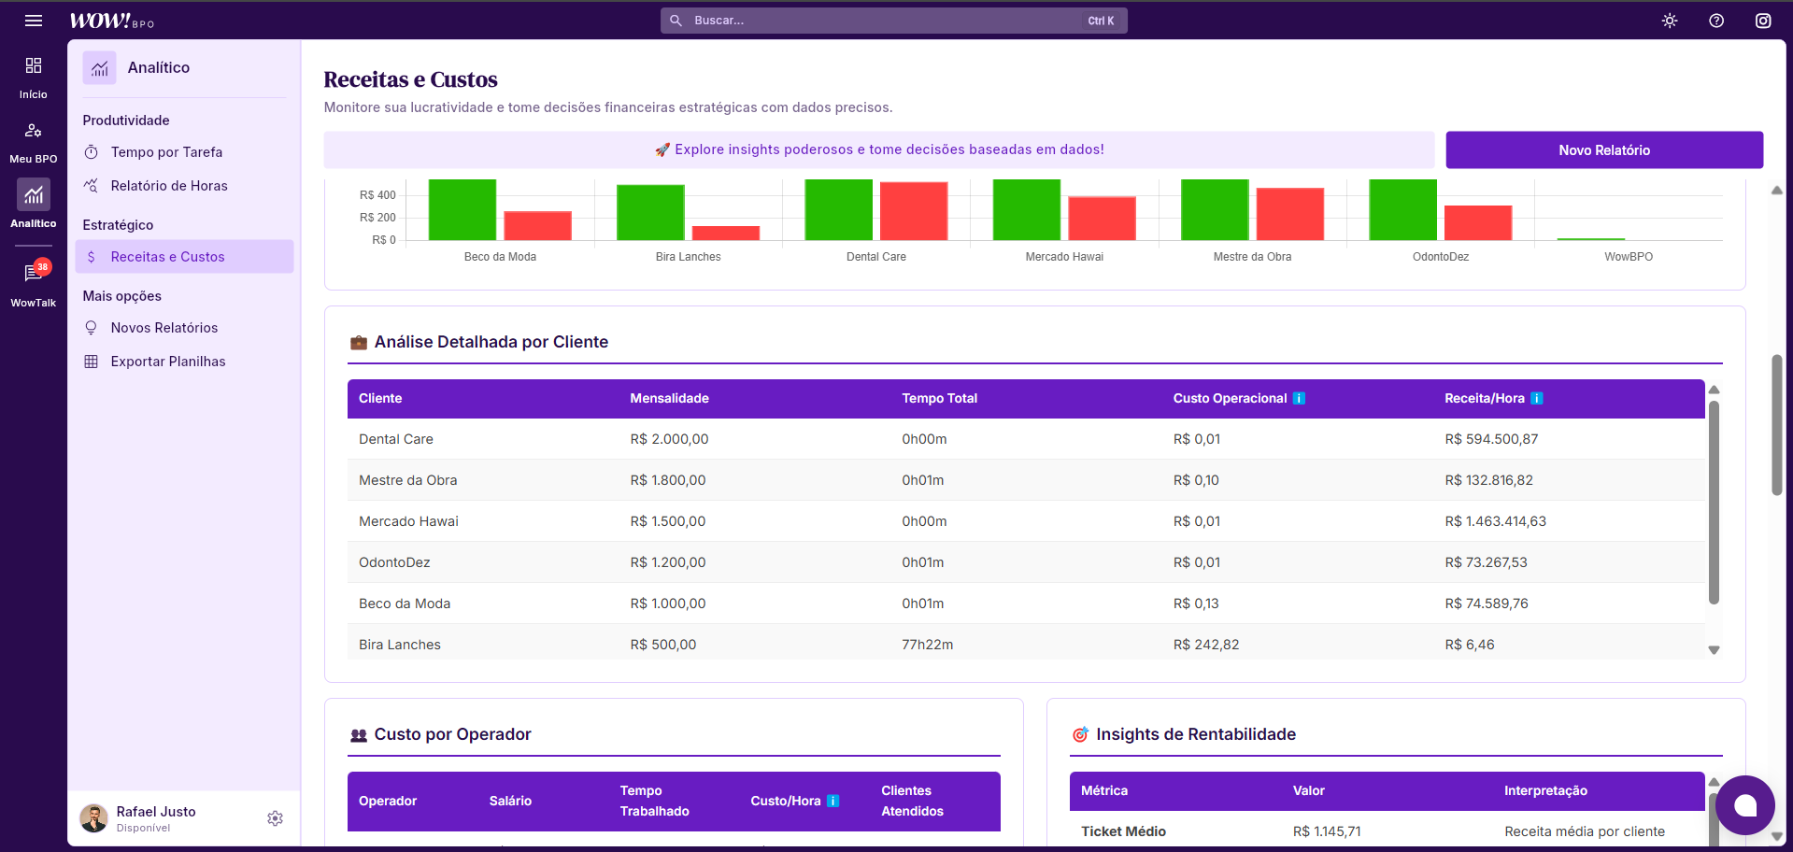
Task: Click the Novo Relatório button
Action: (1603, 150)
